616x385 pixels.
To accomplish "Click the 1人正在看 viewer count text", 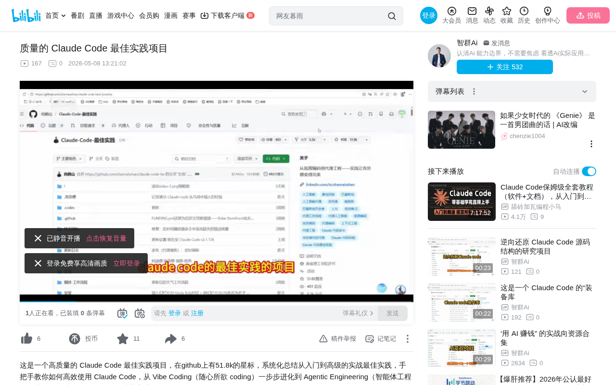I will pyautogui.click(x=41, y=313).
